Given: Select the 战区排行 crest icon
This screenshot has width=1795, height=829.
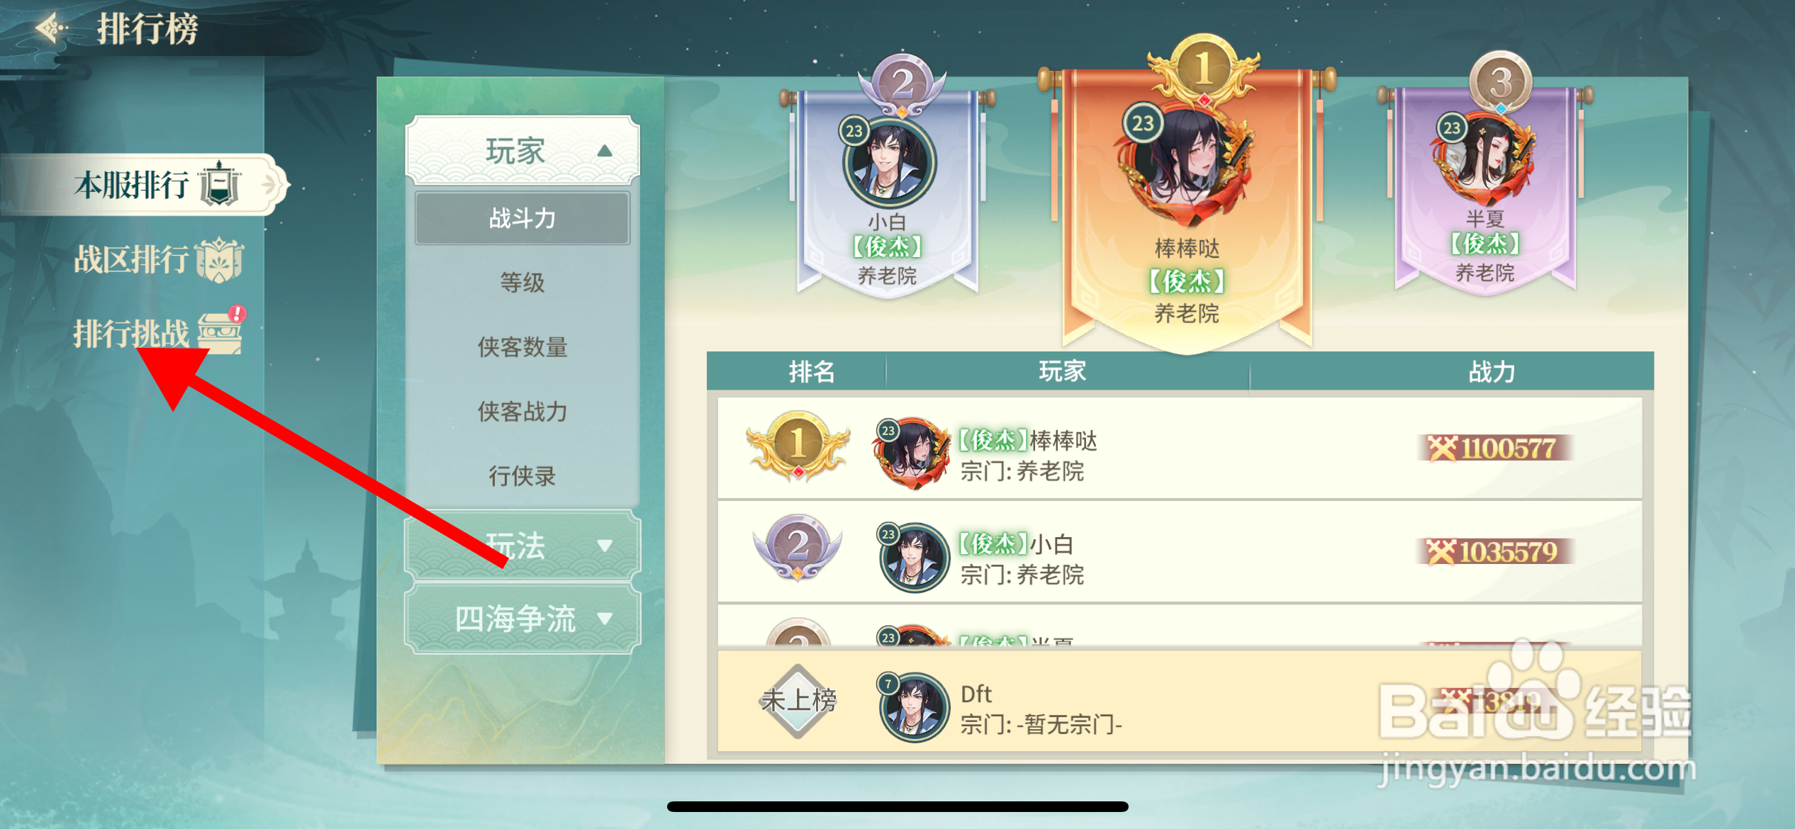Looking at the screenshot, I should pos(219,259).
